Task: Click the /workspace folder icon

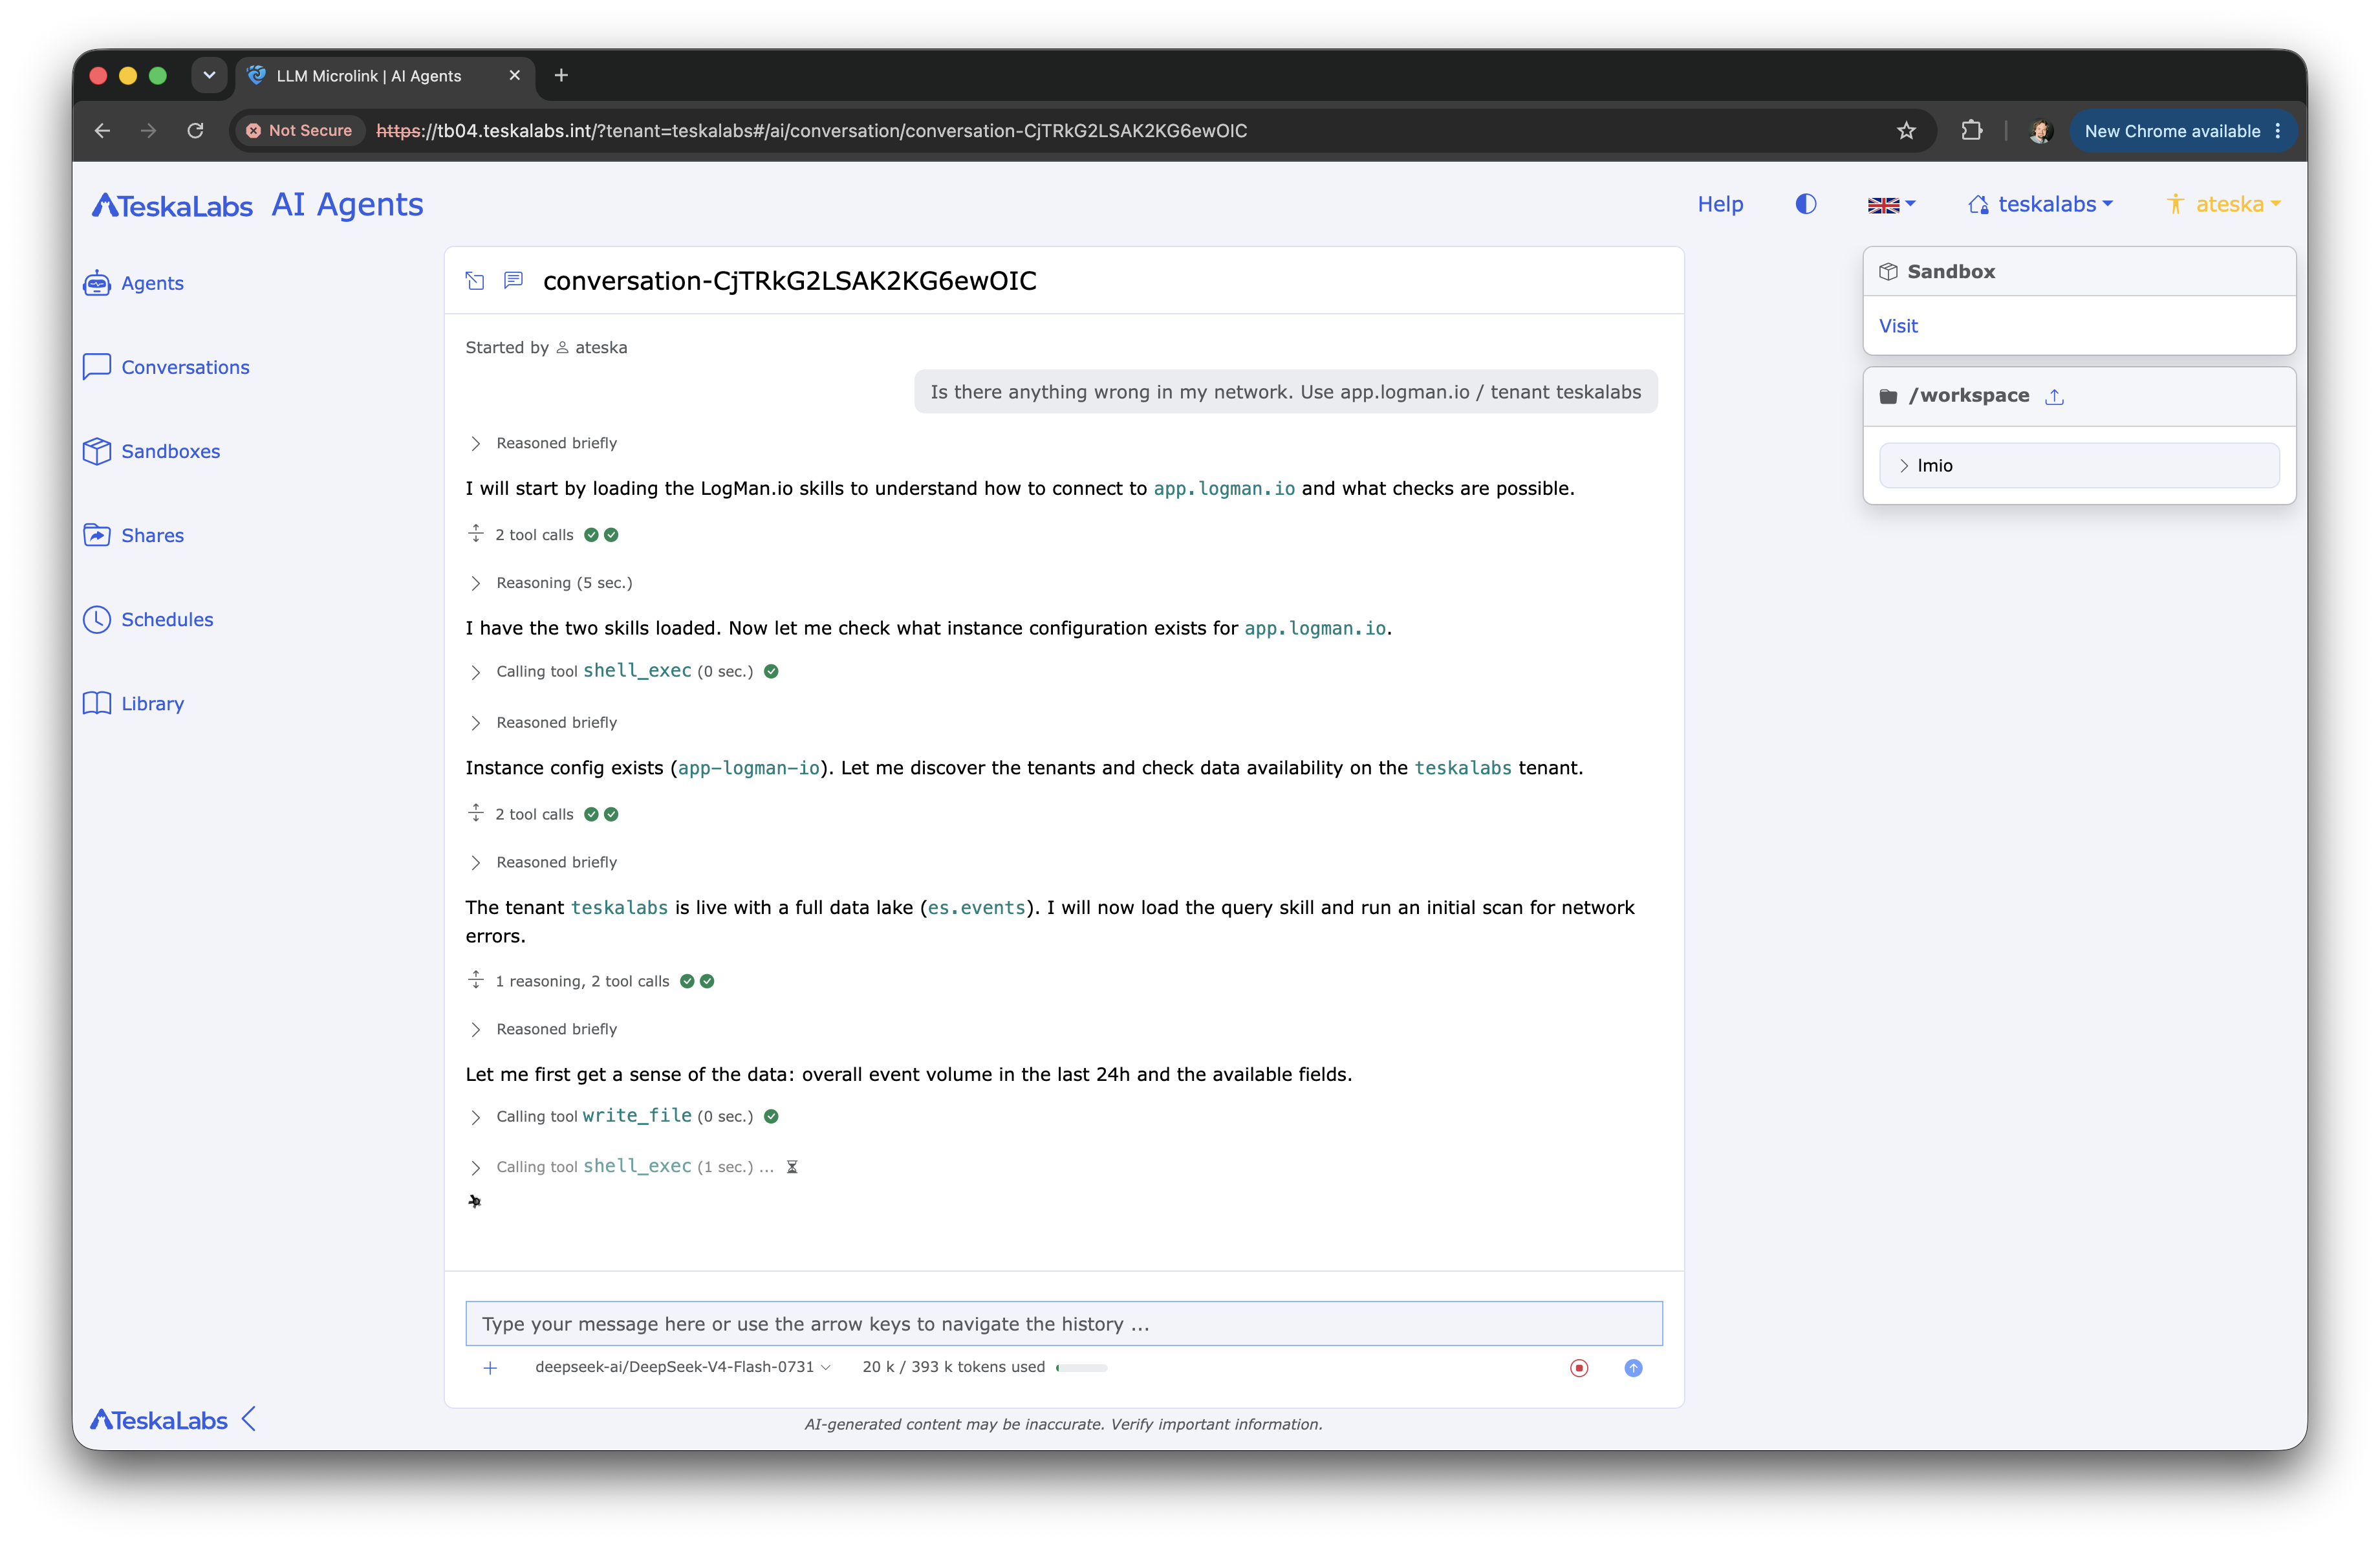Action: tap(1888, 396)
